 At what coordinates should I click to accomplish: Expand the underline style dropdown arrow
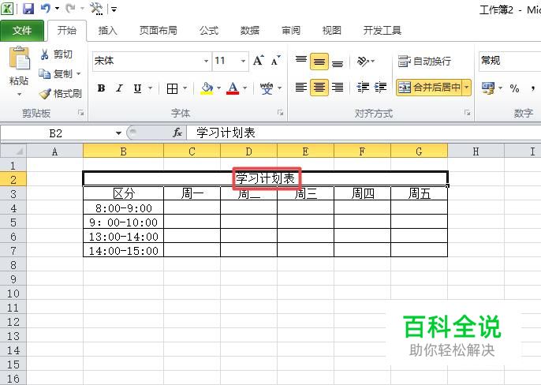pyautogui.click(x=151, y=88)
